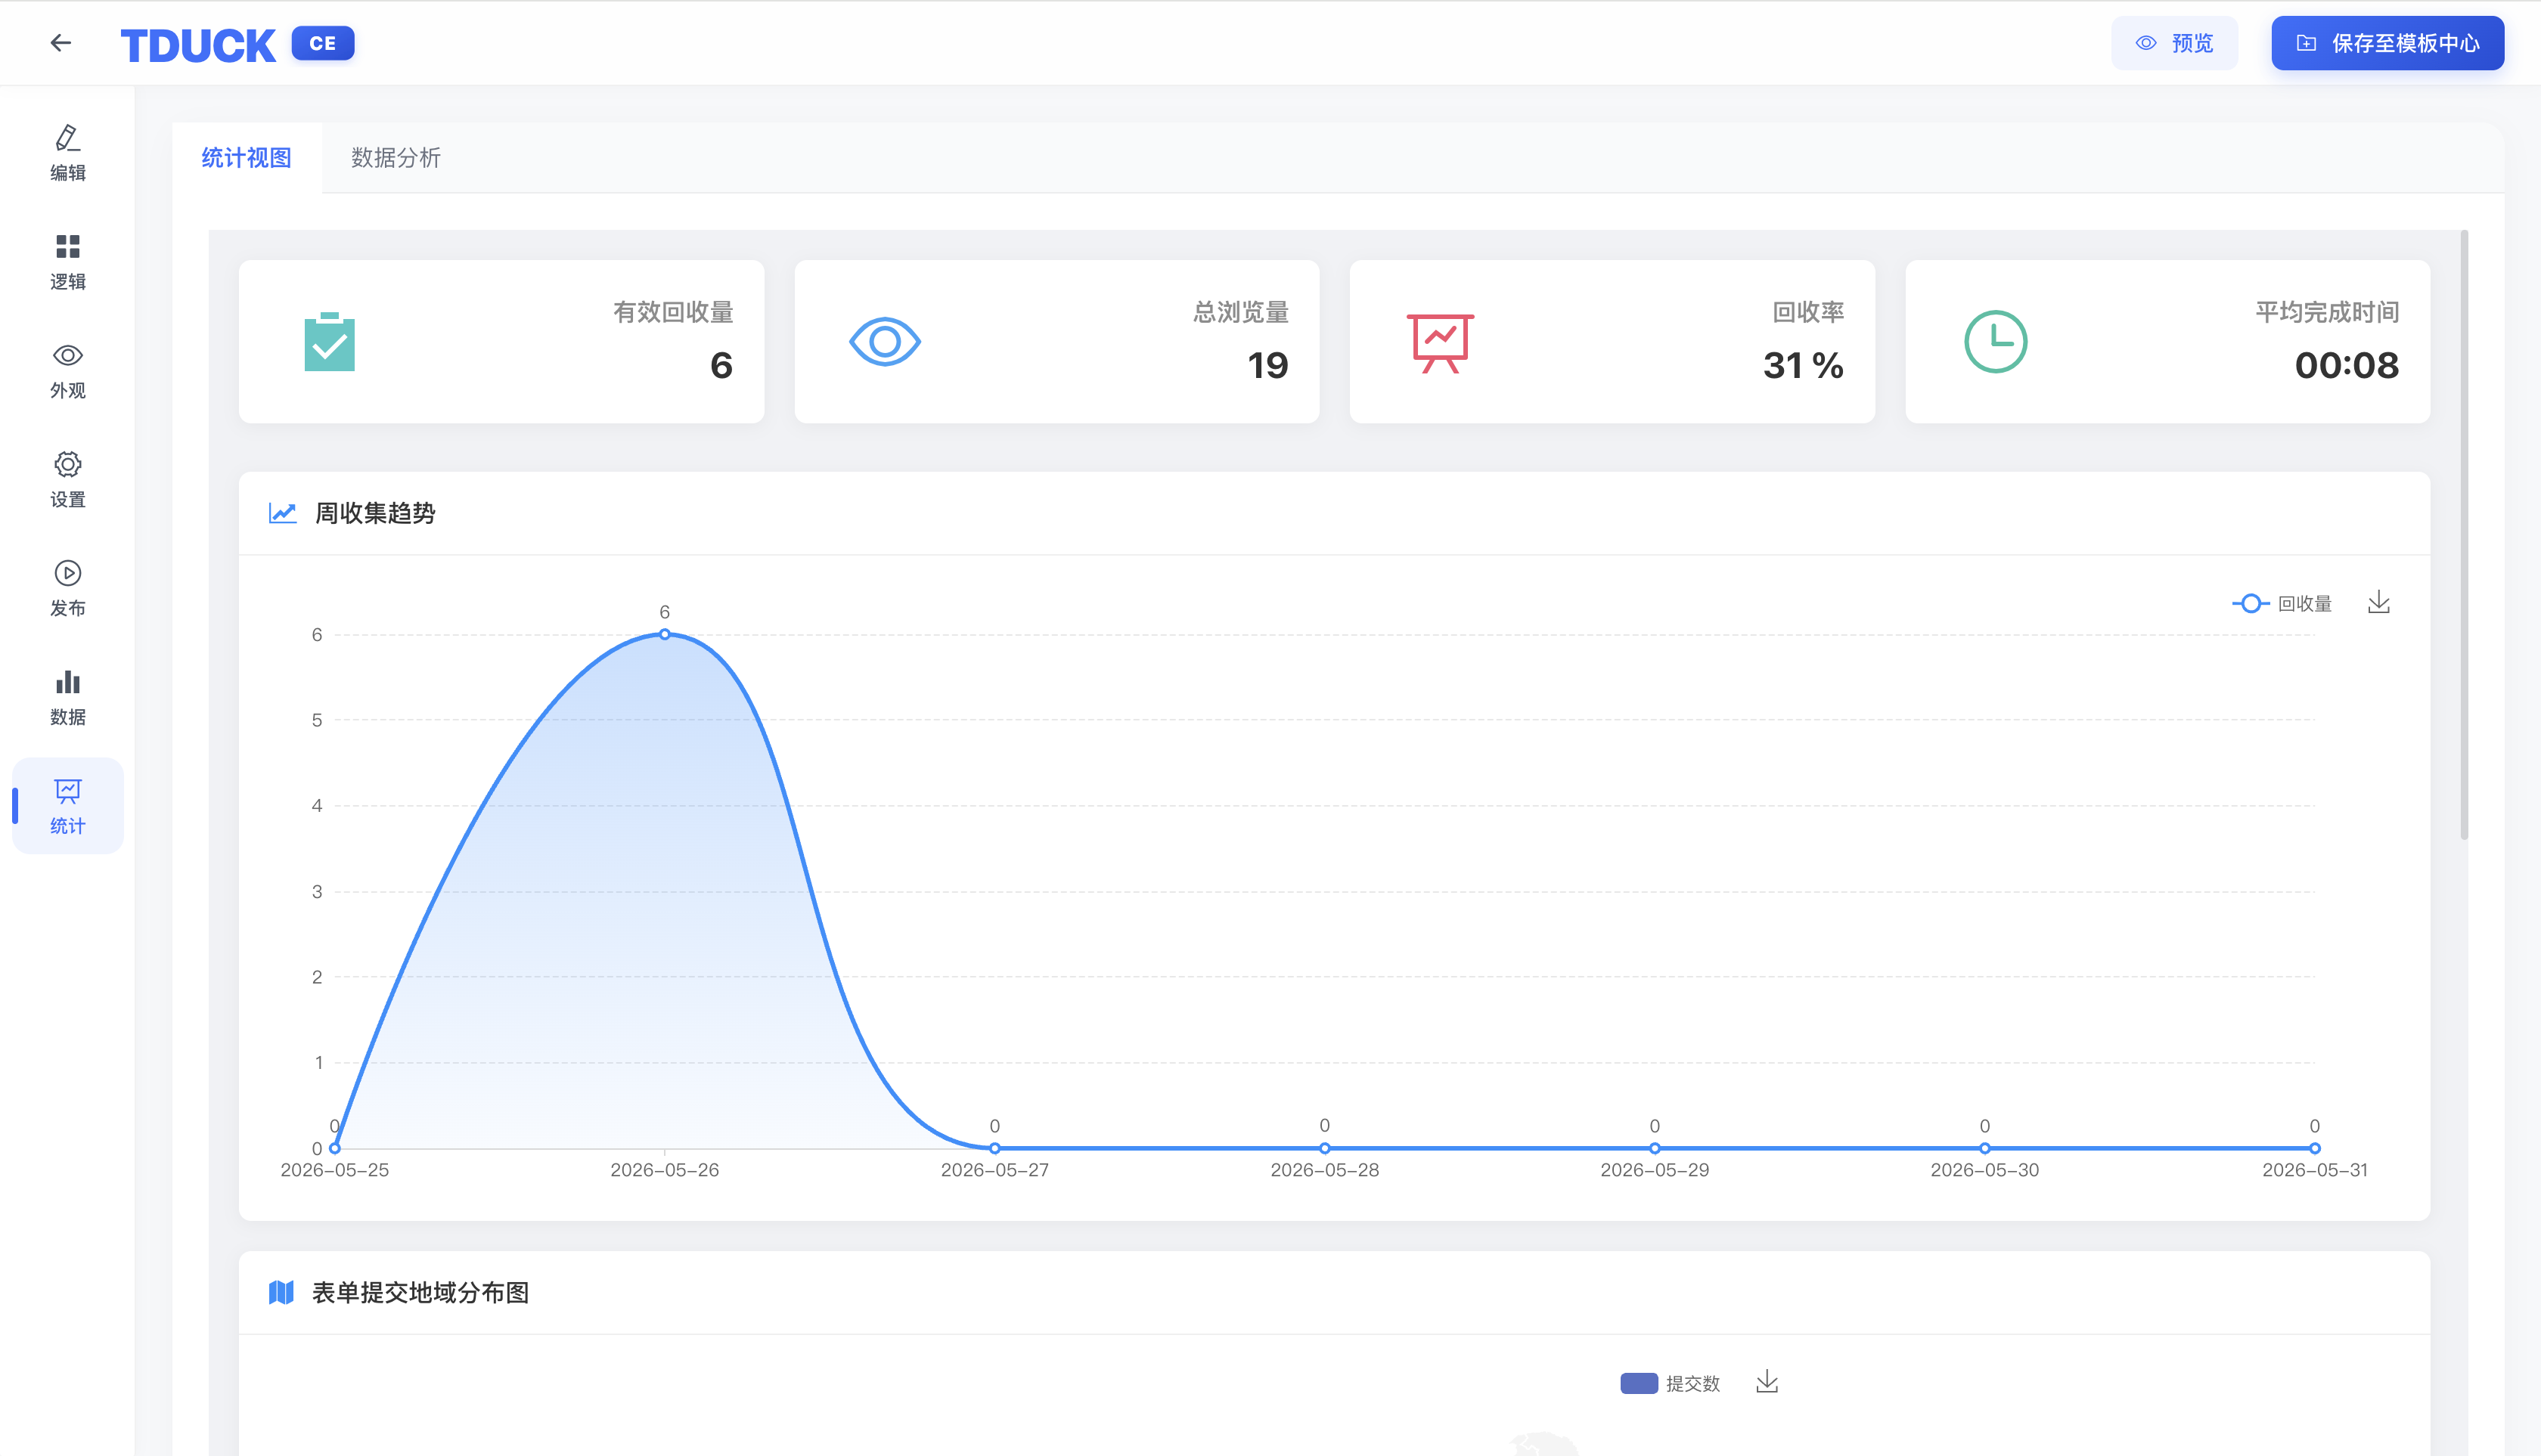Click the presentation chart icon on 回收率 card

[1441, 343]
